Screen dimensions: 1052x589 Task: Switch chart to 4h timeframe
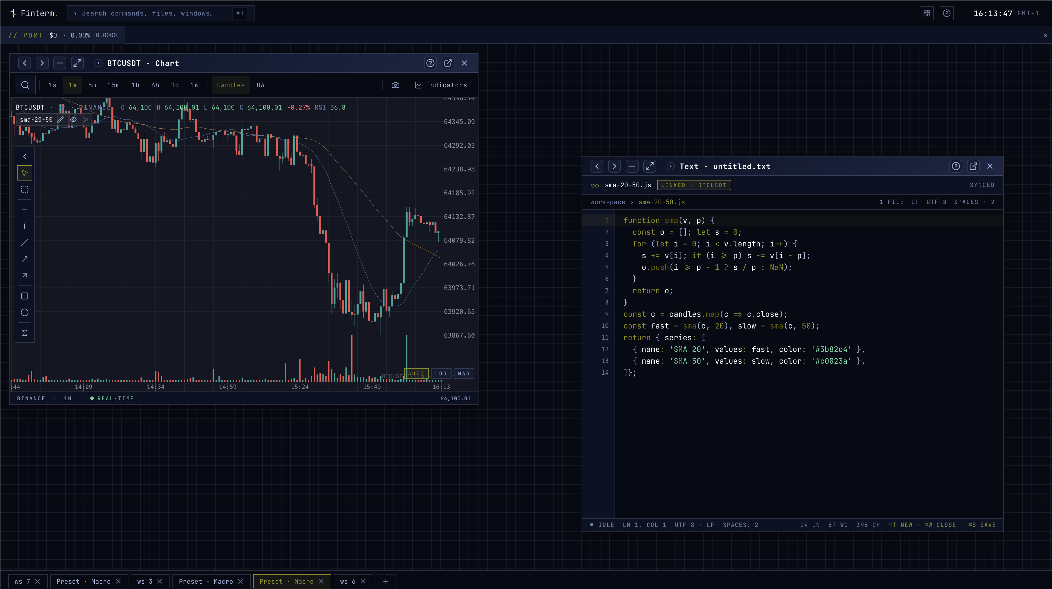155,85
